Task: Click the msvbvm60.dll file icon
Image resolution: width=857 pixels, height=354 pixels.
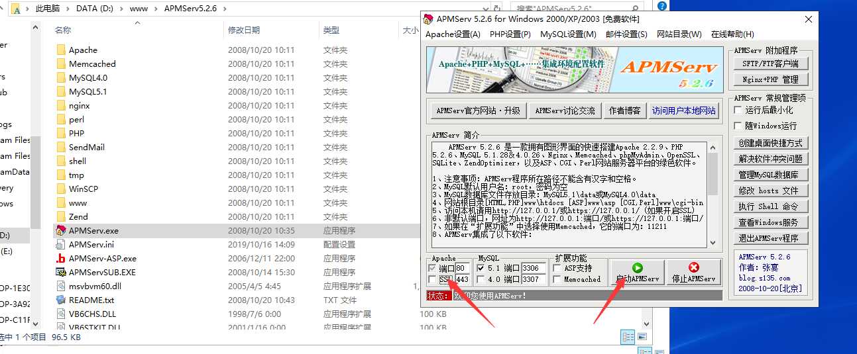Action: click(x=61, y=286)
